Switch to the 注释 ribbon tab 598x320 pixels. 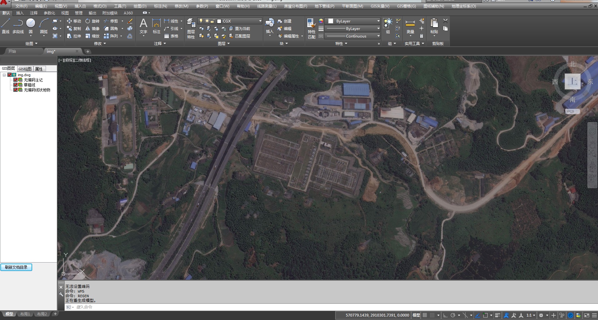[x=33, y=13]
